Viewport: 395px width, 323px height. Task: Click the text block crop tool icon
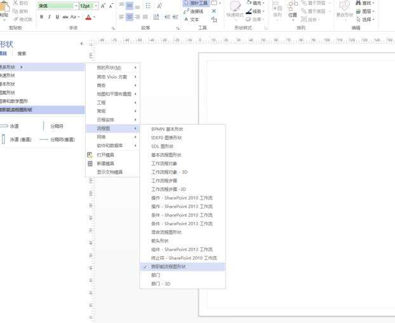tap(214, 19)
